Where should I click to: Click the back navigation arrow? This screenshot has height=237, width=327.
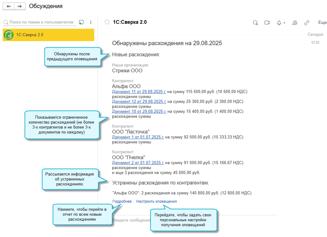pos(9,6)
